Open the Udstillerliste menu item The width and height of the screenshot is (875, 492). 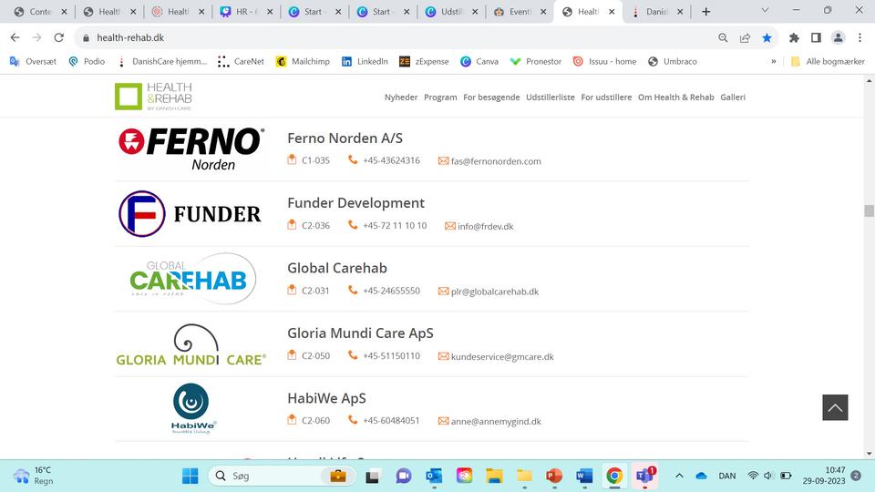click(551, 97)
